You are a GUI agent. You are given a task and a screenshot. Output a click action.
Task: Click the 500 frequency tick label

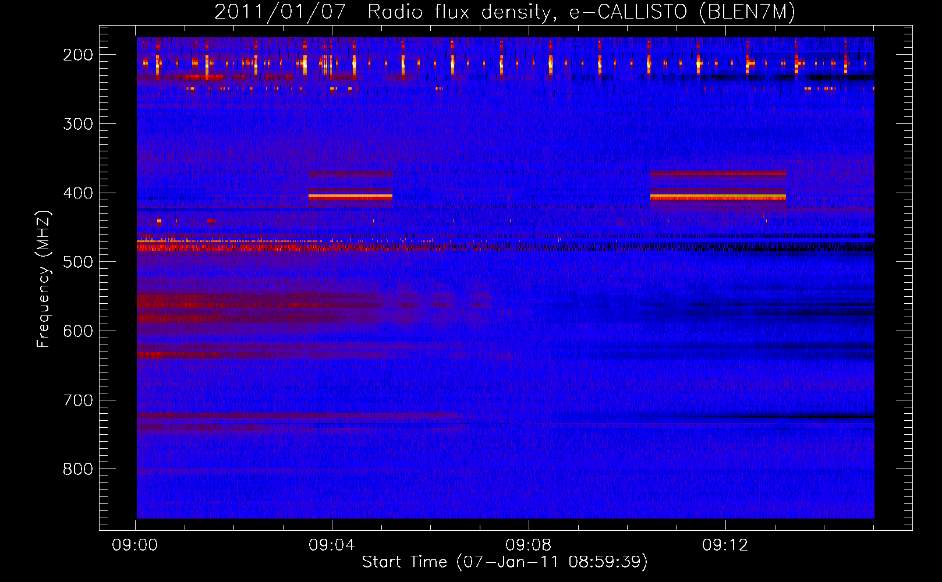coord(78,261)
